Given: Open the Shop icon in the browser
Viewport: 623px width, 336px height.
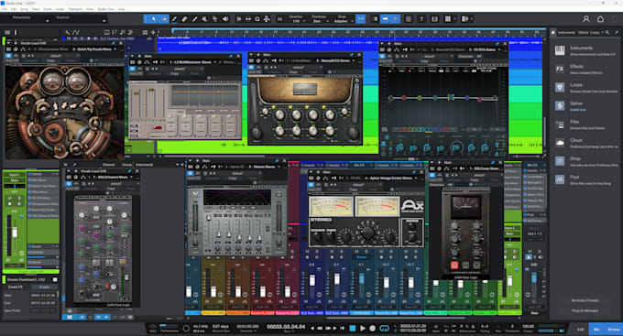Looking at the screenshot, I should point(560,161).
